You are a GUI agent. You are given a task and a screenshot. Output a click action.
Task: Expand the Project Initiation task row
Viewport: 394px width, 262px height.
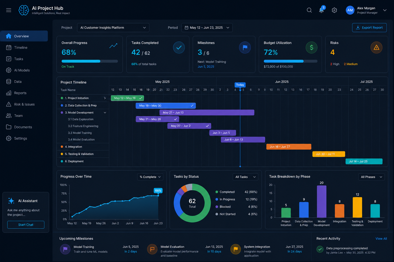[105, 98]
